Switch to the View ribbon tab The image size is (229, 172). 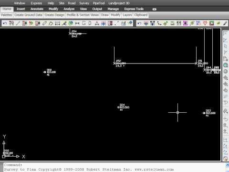[x=83, y=9]
